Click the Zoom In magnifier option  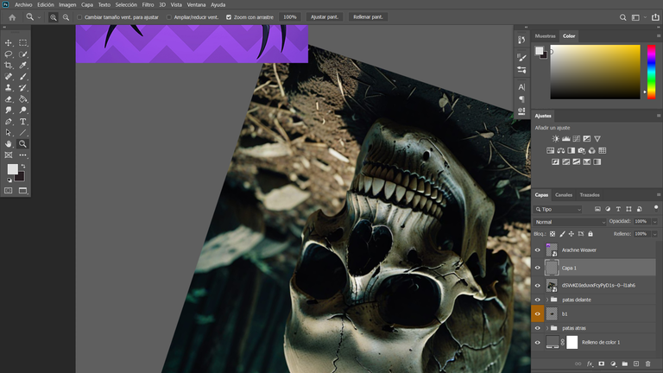click(54, 17)
